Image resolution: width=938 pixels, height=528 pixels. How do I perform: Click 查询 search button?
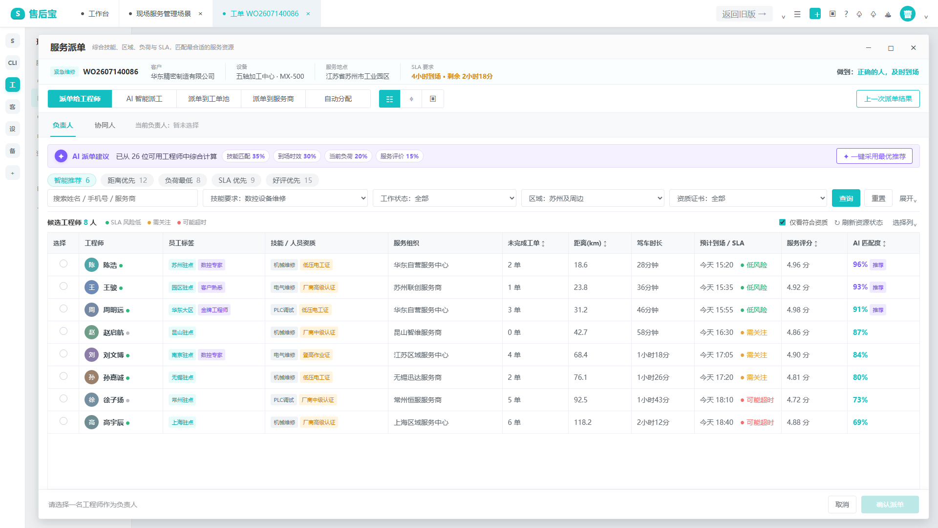click(x=846, y=198)
